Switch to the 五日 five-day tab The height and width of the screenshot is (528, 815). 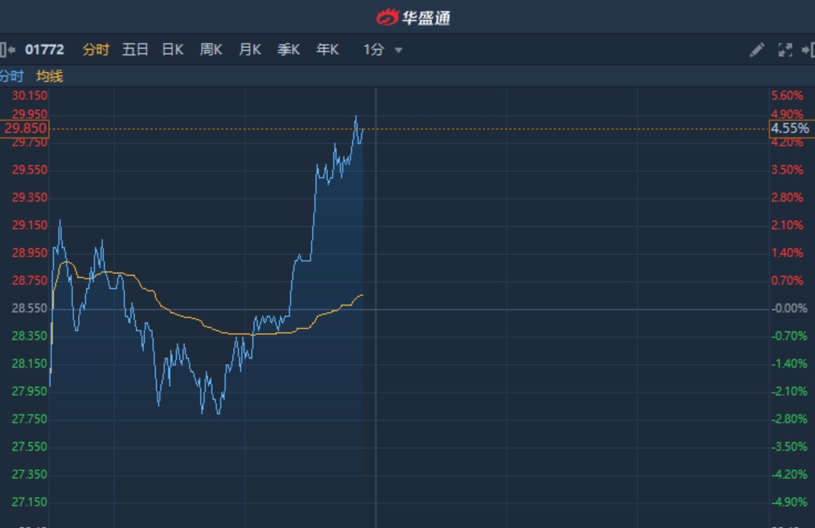[x=135, y=50]
